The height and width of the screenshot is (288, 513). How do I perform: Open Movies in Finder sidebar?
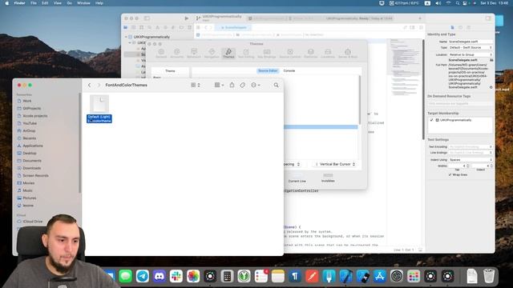pyautogui.click(x=29, y=183)
